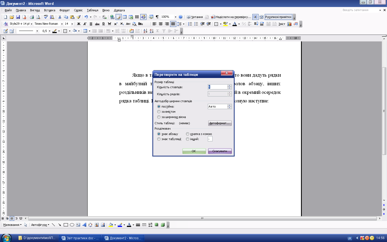Toggle the Tables and Borders toolbar
387x242 pixels.
click(118, 17)
